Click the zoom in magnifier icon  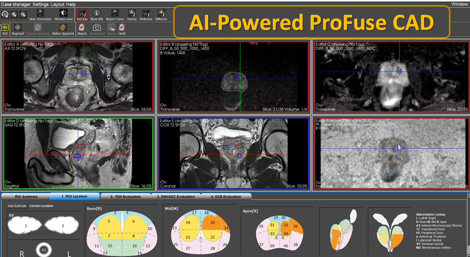pyautogui.click(x=14, y=14)
